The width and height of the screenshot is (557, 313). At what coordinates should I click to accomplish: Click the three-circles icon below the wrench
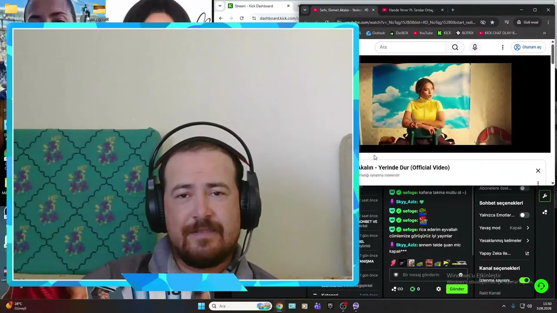click(x=544, y=212)
